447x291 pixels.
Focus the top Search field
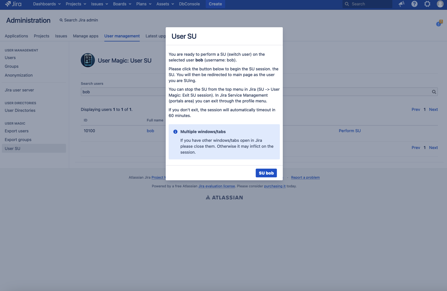click(367, 4)
